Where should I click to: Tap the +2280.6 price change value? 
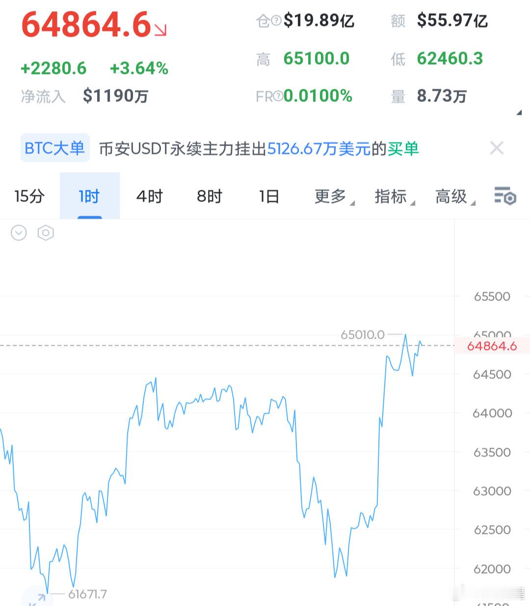click(x=53, y=68)
